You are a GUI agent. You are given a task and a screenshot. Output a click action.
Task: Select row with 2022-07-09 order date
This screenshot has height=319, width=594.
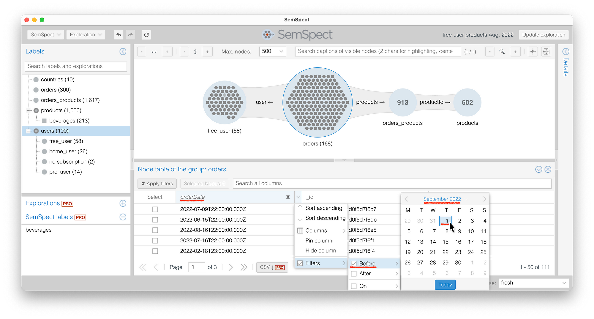click(155, 209)
